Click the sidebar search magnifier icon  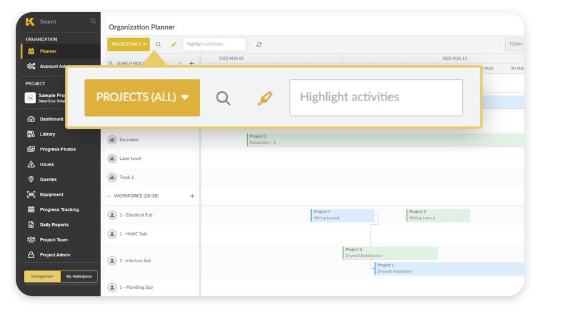[x=93, y=22]
